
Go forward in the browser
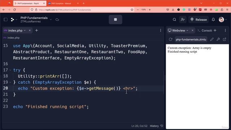(x=9, y=10)
